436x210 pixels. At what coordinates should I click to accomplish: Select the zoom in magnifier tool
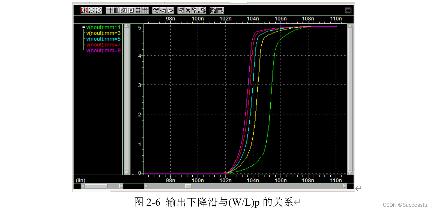[x=84, y=10]
